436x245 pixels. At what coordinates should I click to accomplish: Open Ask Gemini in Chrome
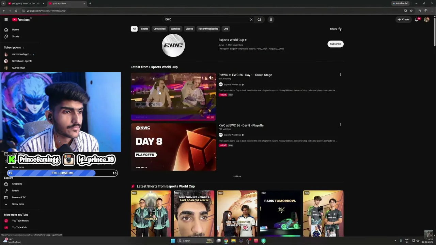click(400, 3)
